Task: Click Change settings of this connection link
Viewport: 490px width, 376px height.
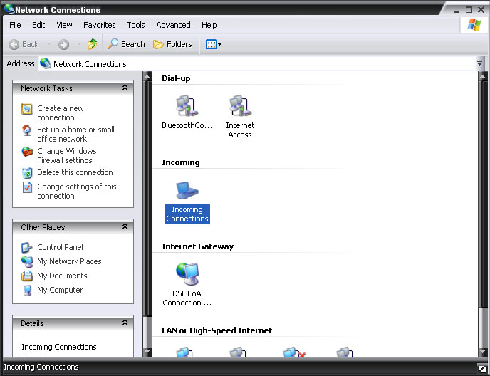Action: [77, 191]
